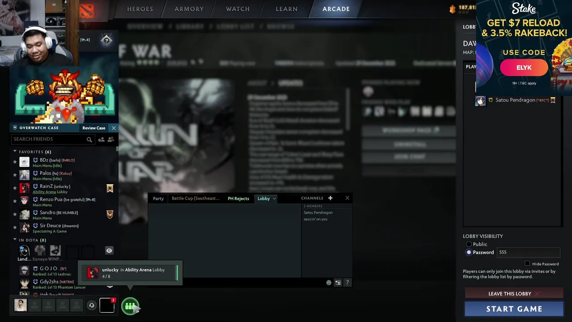572x322 pixels.
Task: Open Battle Cup (Southeast…) chat tab
Action: [x=196, y=199]
